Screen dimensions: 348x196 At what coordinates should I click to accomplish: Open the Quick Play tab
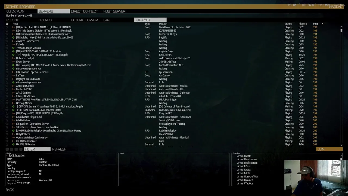[x=15, y=11]
